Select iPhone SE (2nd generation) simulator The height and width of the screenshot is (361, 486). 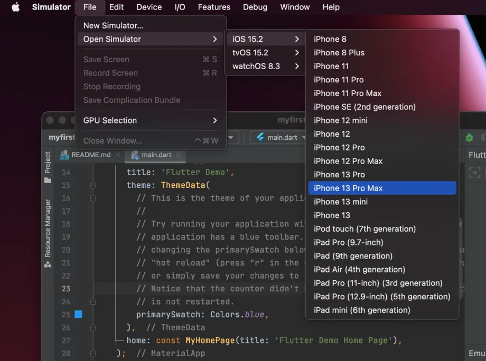click(382, 107)
